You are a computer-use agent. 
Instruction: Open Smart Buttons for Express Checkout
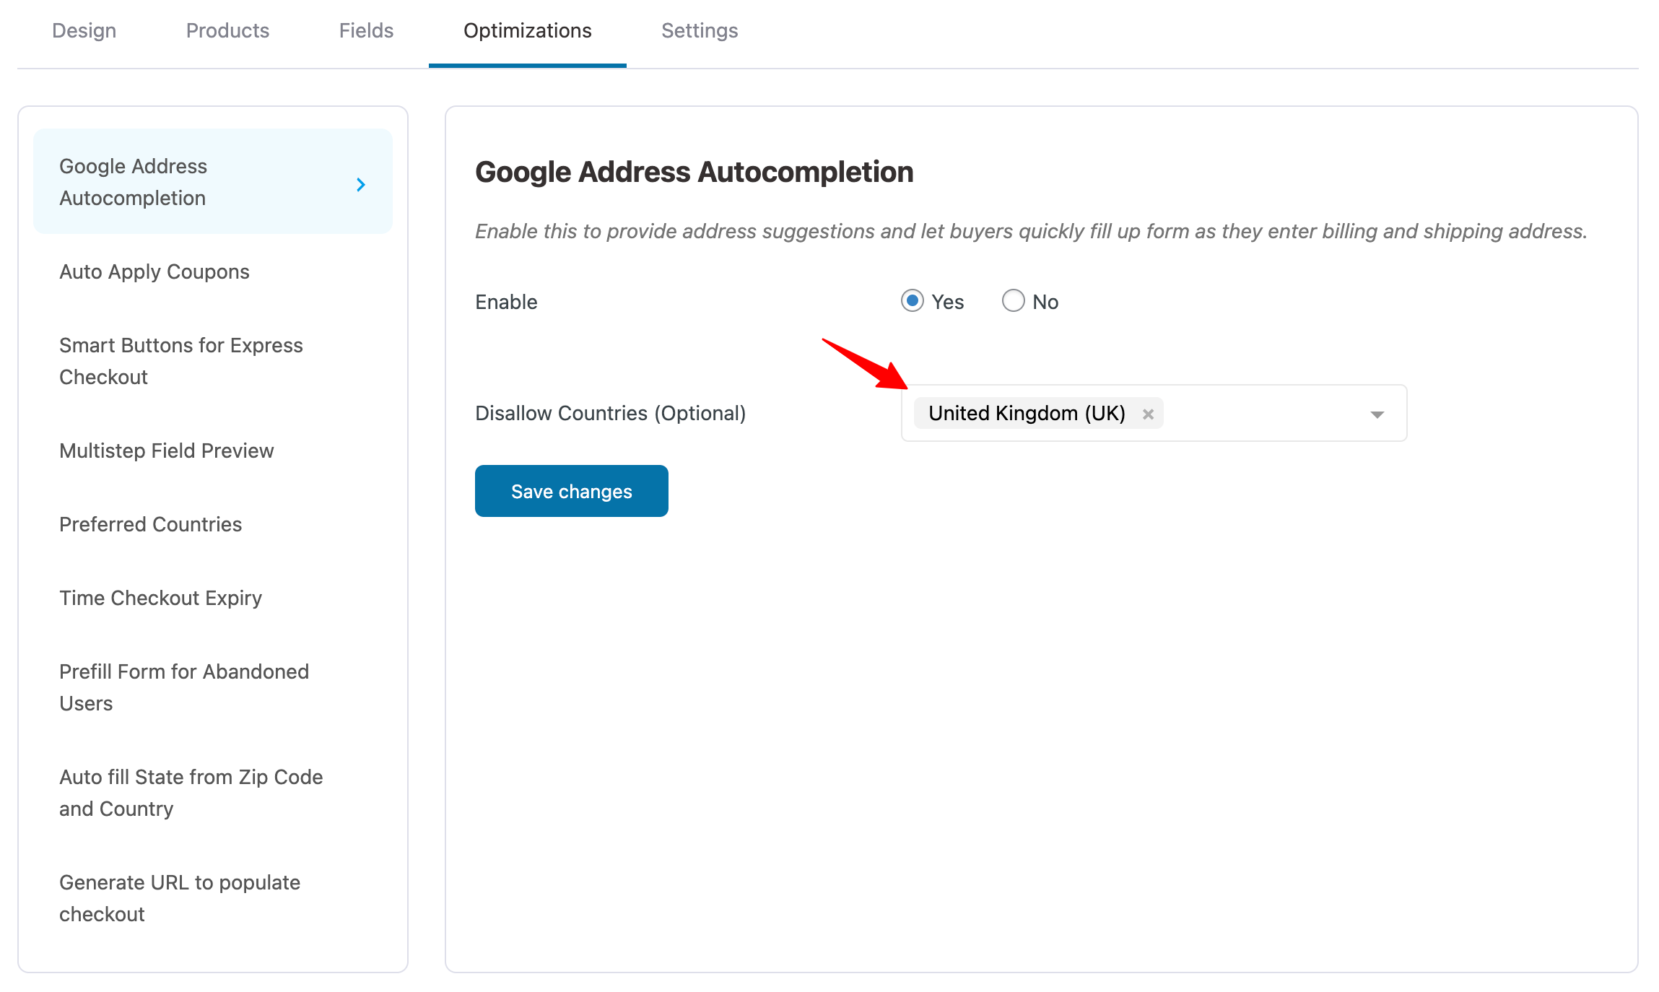pyautogui.click(x=181, y=360)
